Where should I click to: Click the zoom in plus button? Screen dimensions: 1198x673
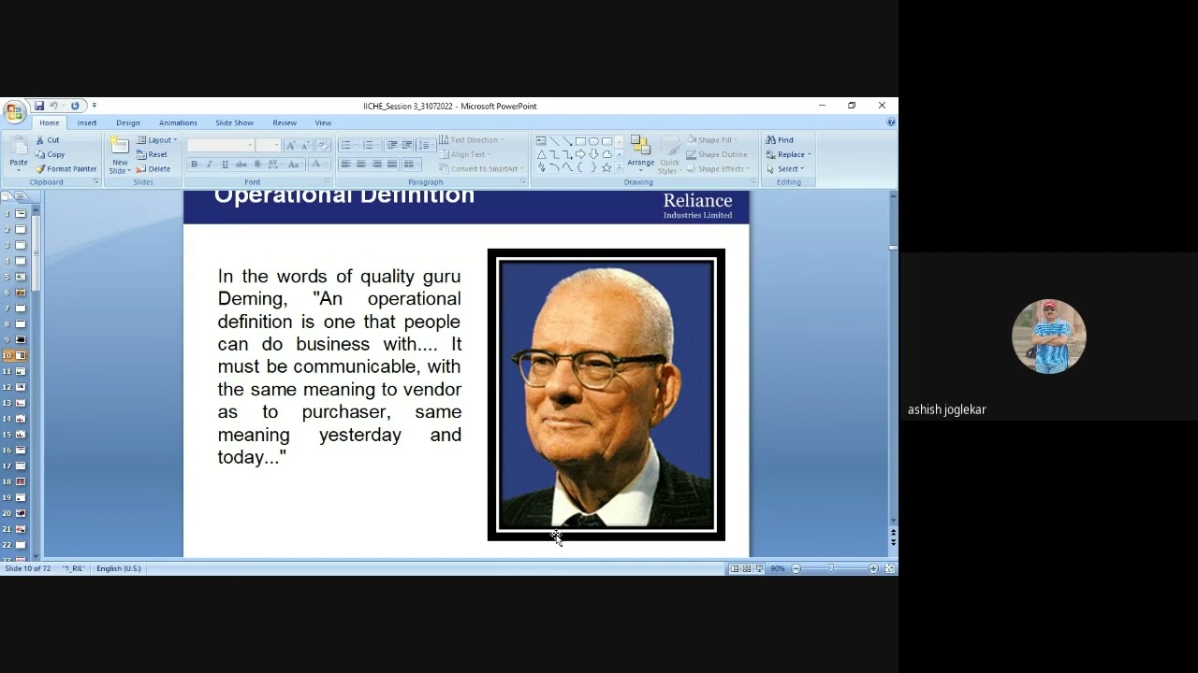[873, 568]
